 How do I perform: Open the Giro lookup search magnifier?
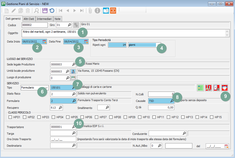coord(69,25)
